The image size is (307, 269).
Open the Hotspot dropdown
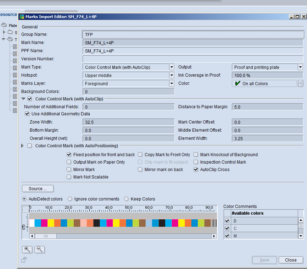(172, 75)
